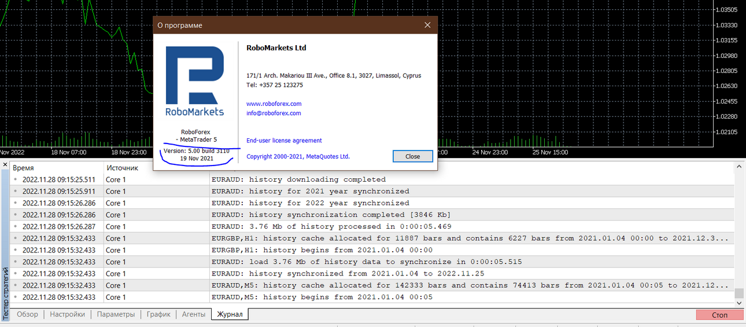Click the 1.02105 price scale label
Screen dimensions: 746x327
coord(726,132)
